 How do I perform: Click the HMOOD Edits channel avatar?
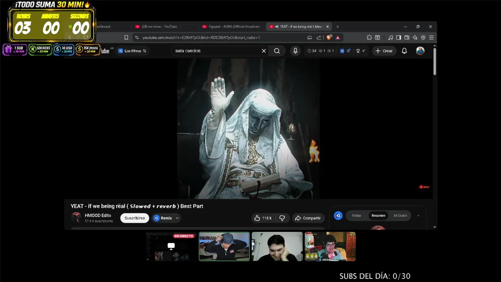coord(76,218)
